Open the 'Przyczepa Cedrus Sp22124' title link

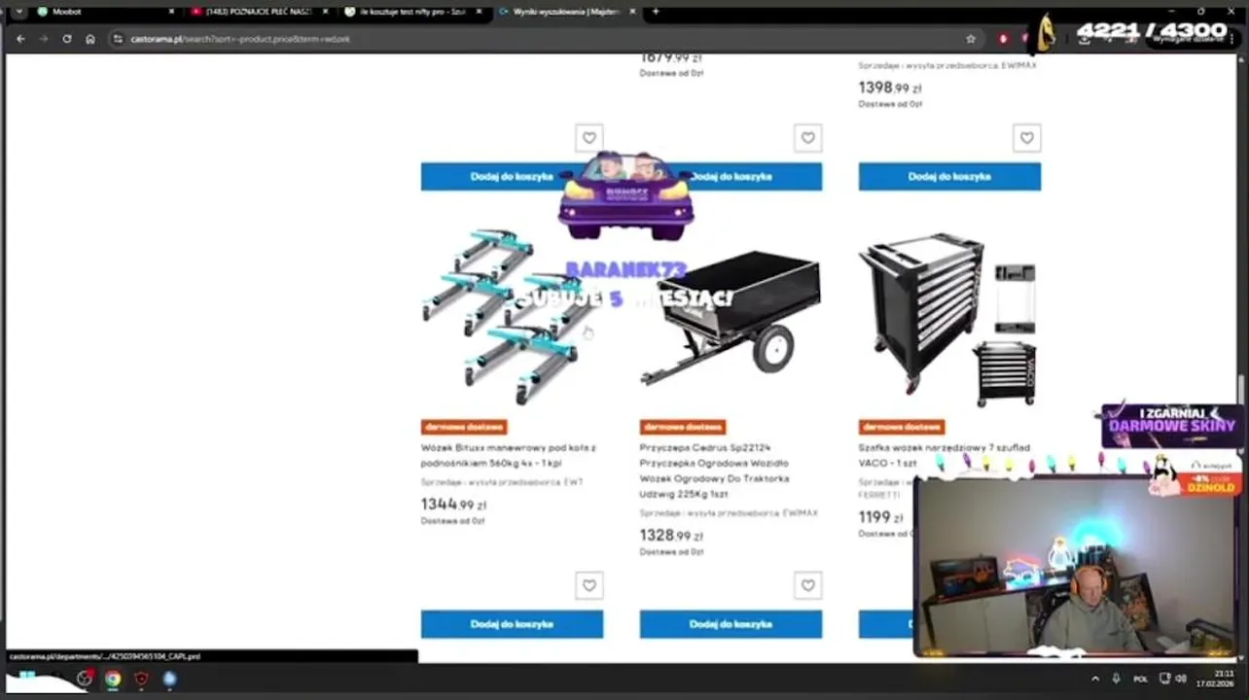point(715,471)
